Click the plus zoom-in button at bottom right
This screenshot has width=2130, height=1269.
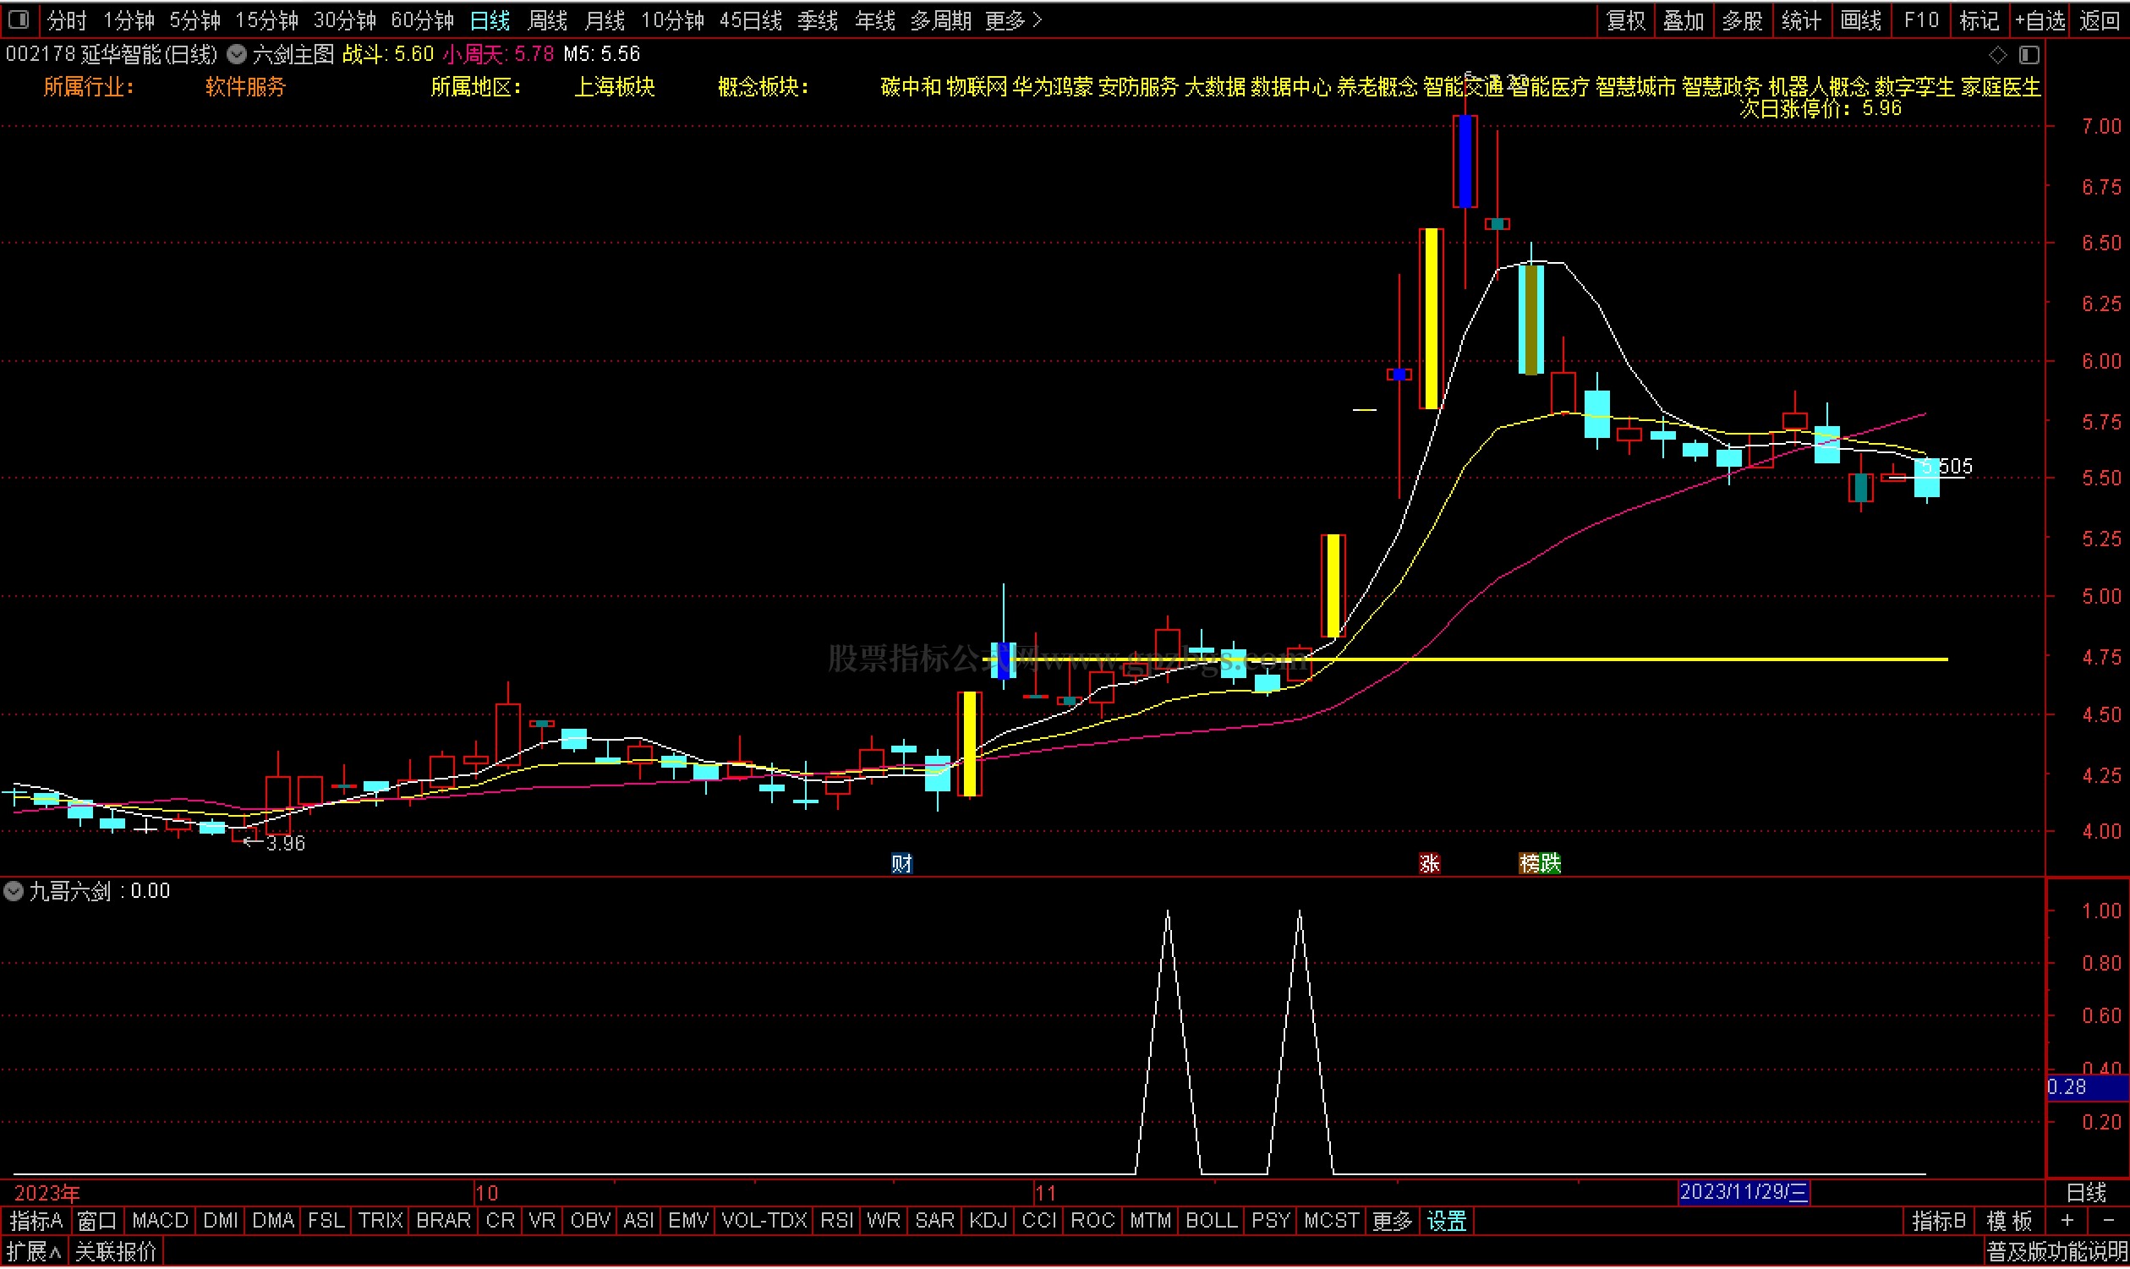click(2067, 1221)
